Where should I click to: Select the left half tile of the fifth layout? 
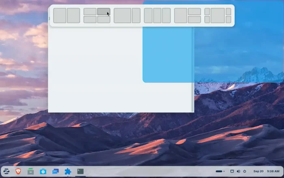tap(181, 15)
